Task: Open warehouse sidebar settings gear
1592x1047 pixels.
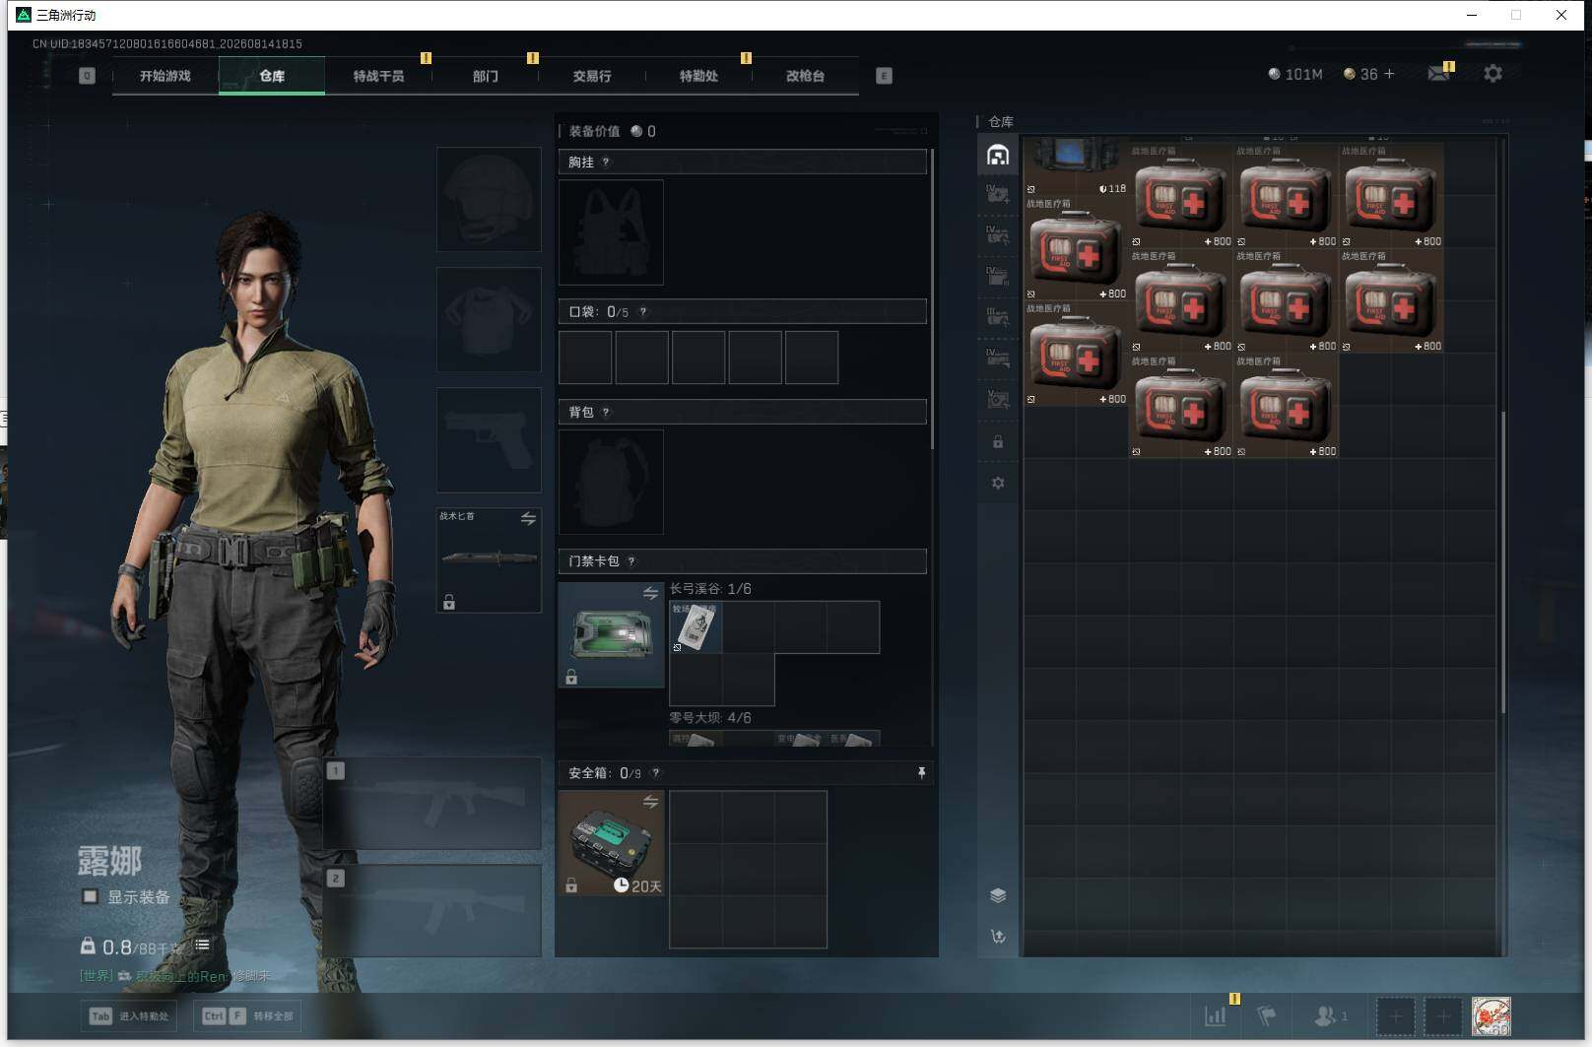Action: click(x=998, y=483)
